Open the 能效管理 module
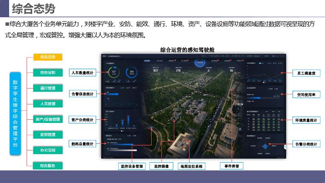Screen dimensions: 325x183 click(48, 135)
